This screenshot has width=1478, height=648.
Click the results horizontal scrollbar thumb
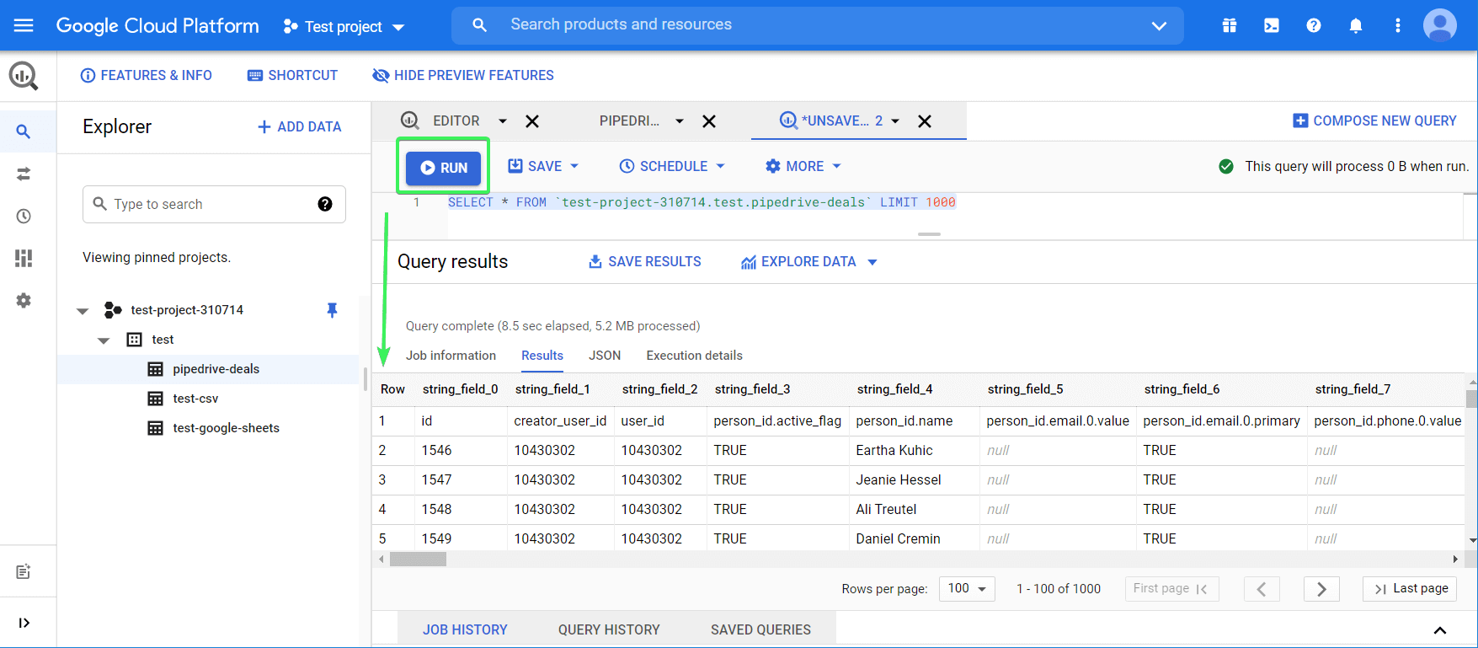[418, 560]
